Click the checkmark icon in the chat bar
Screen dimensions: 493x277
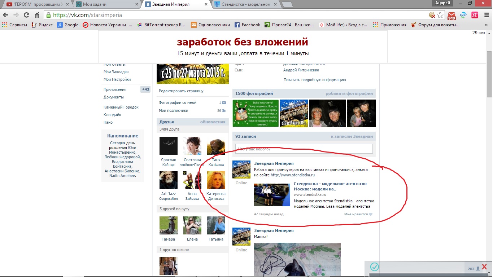point(375,267)
